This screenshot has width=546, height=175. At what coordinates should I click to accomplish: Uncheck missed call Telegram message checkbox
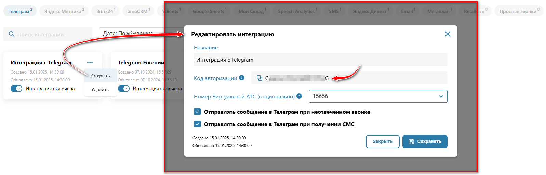pos(197,112)
